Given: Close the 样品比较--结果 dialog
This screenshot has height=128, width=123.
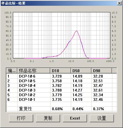Looking at the screenshot, I should click(119, 3).
